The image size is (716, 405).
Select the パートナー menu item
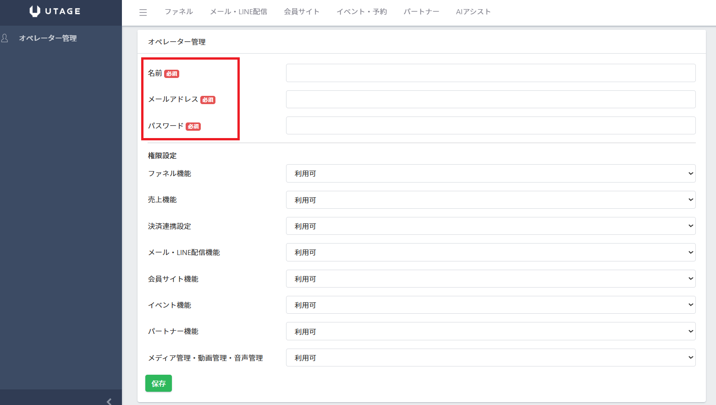tap(421, 12)
